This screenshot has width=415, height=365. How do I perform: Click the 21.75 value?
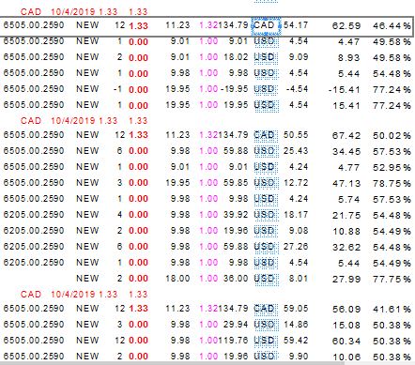(x=346, y=215)
